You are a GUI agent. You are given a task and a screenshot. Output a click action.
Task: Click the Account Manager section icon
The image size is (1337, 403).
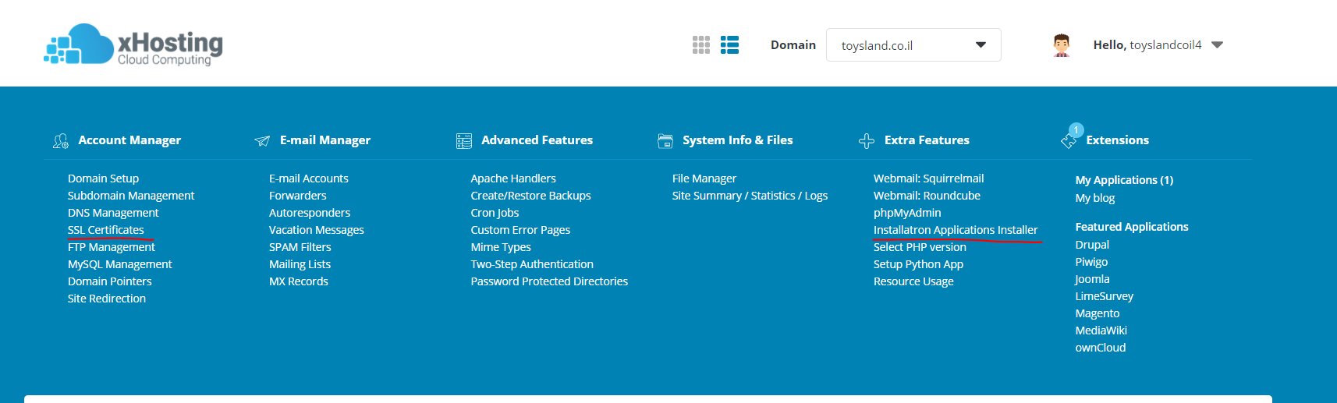(60, 141)
